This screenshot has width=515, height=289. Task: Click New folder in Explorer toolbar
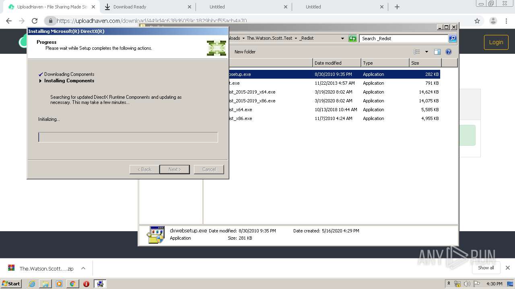(x=245, y=52)
